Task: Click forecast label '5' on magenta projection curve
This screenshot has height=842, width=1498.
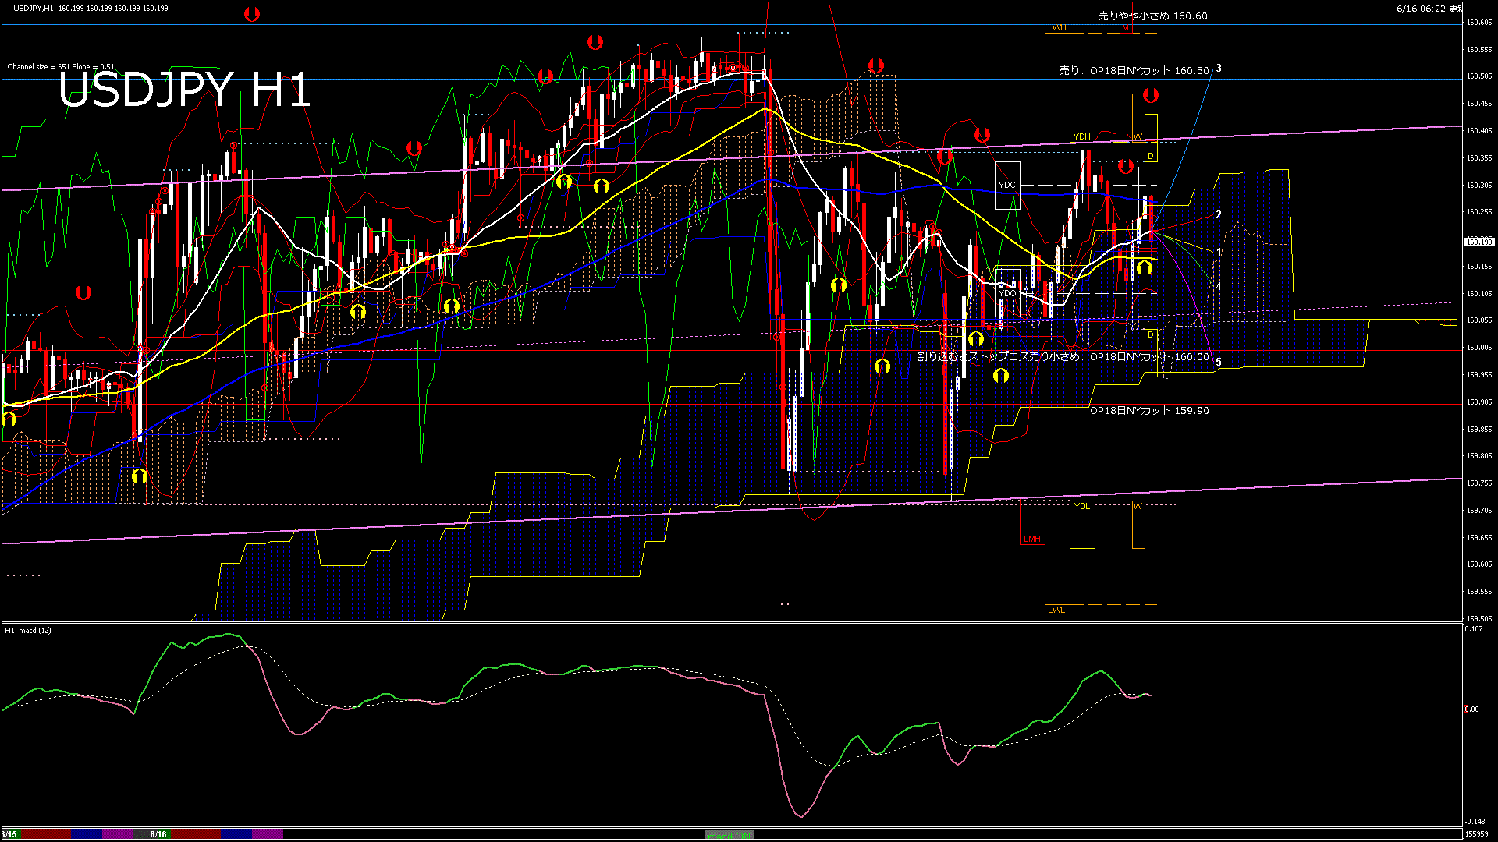Action: pos(1219,363)
